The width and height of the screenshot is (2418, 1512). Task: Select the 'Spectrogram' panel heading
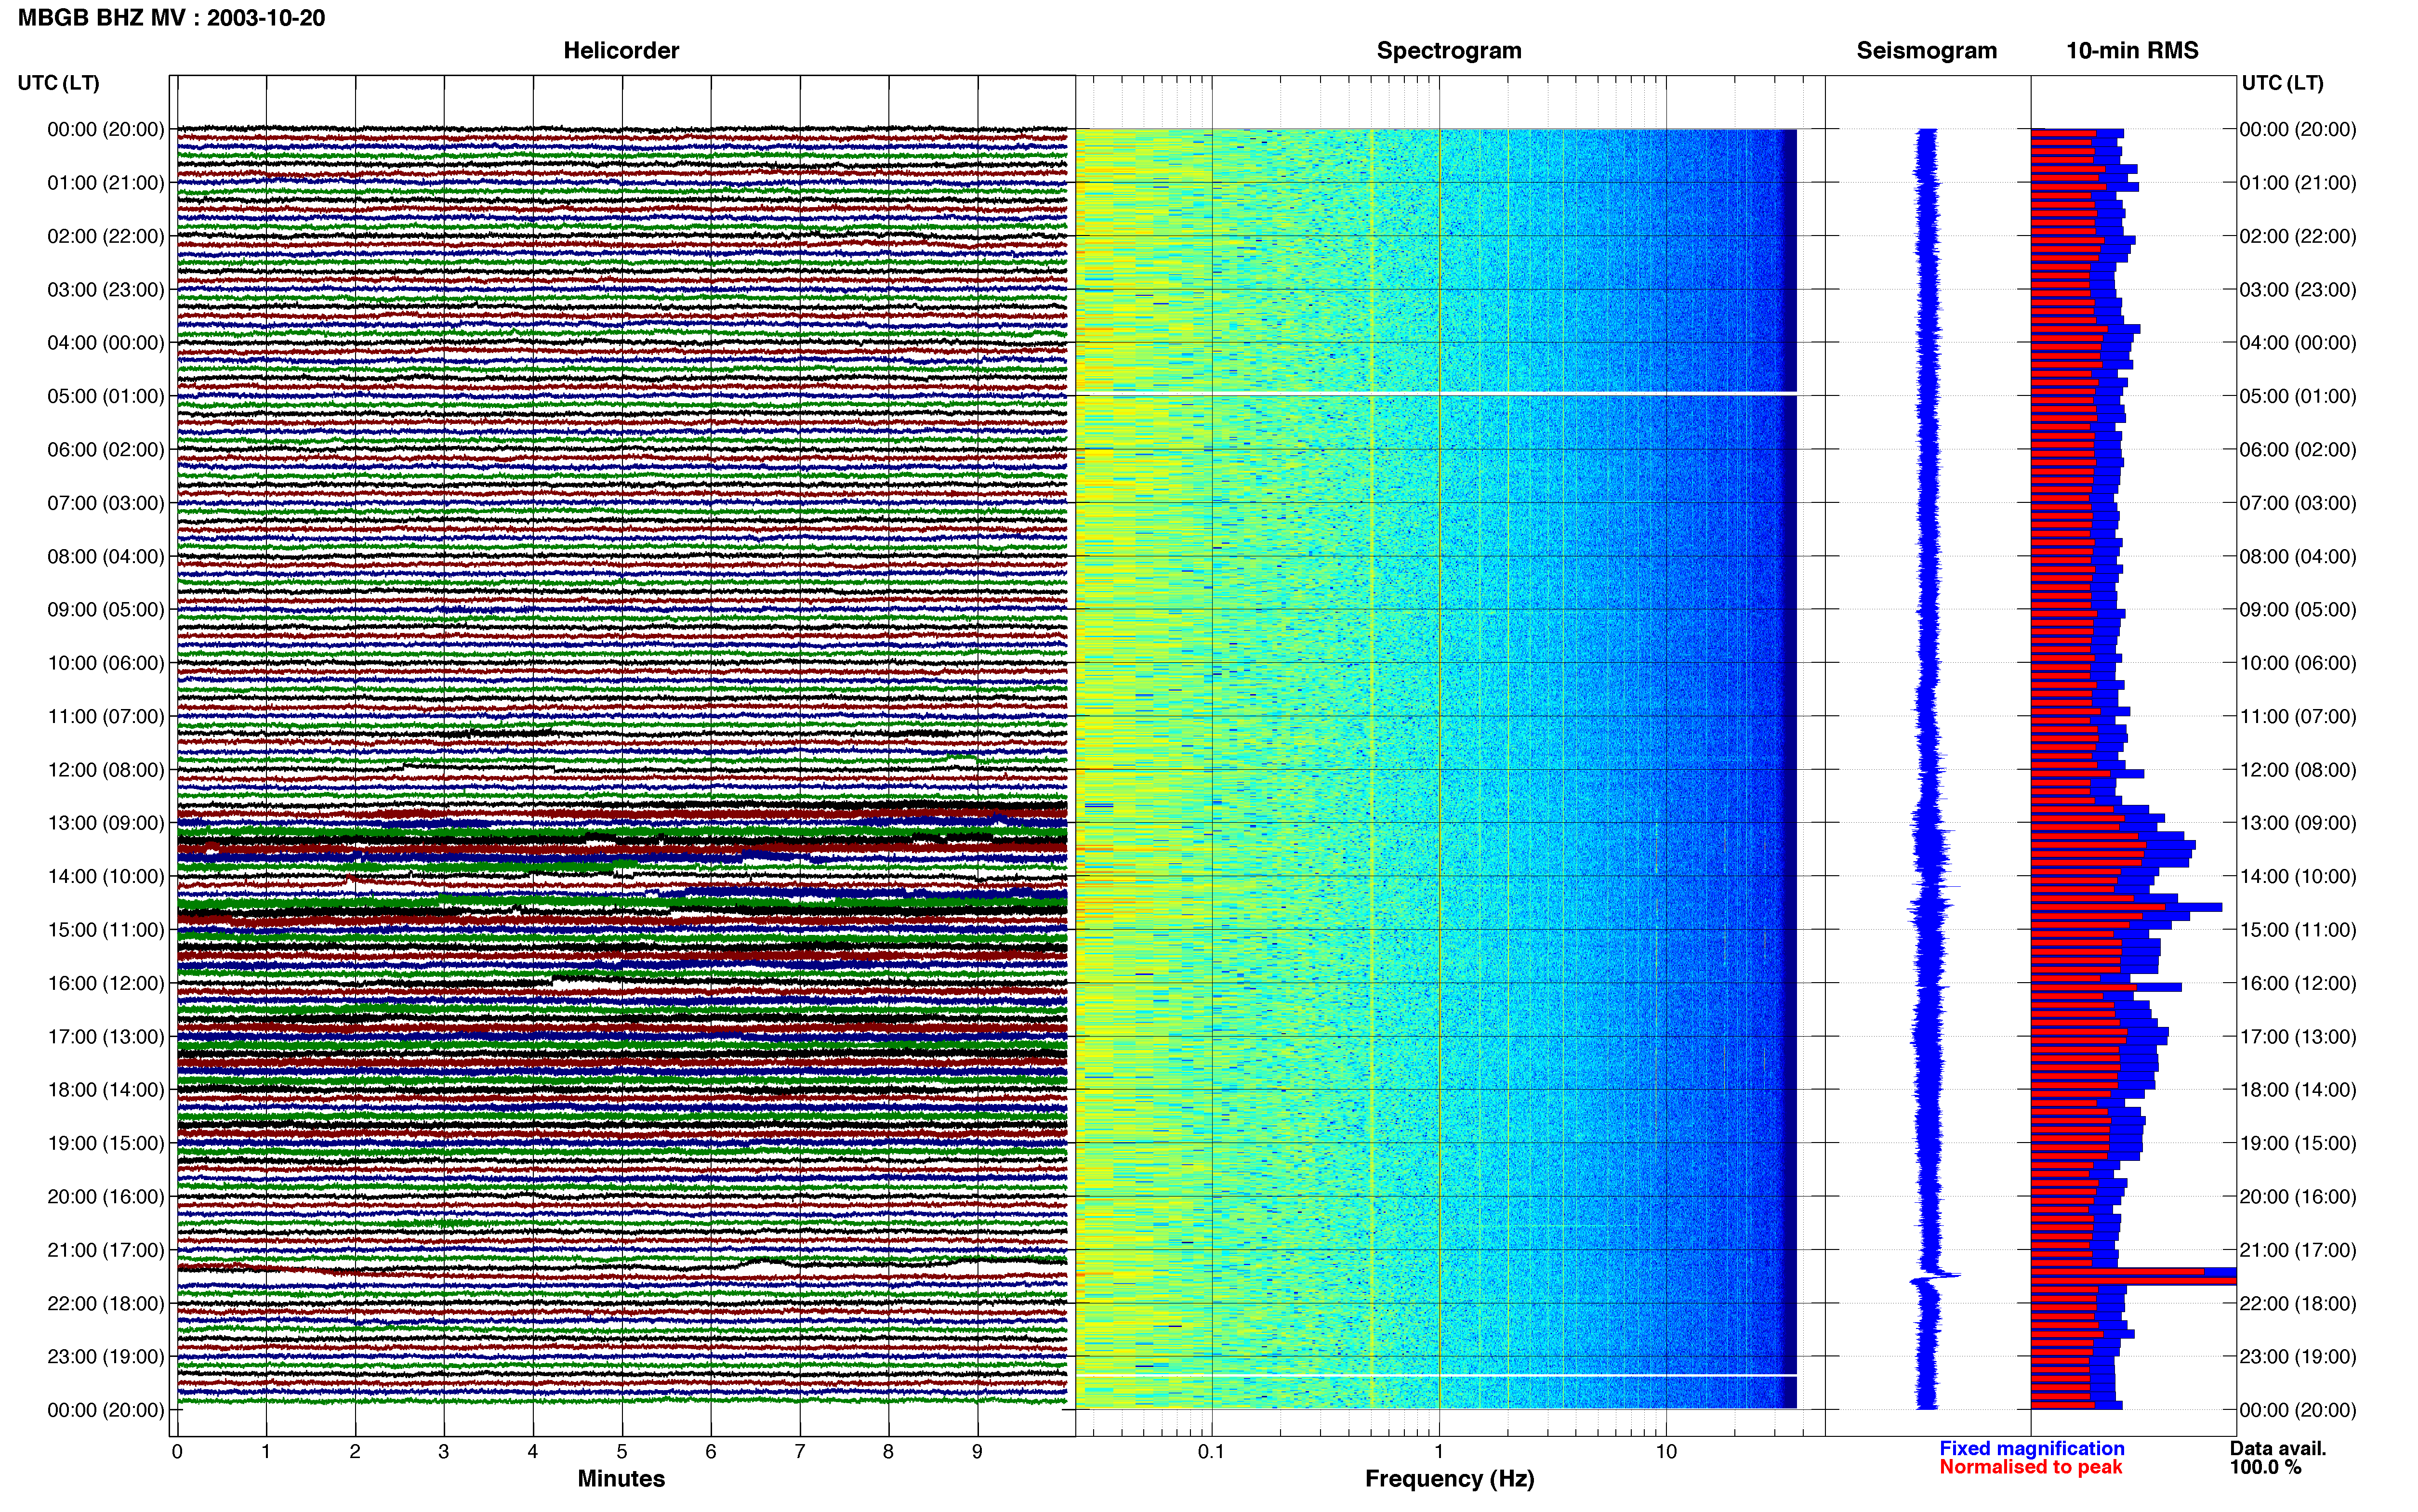point(1449,50)
